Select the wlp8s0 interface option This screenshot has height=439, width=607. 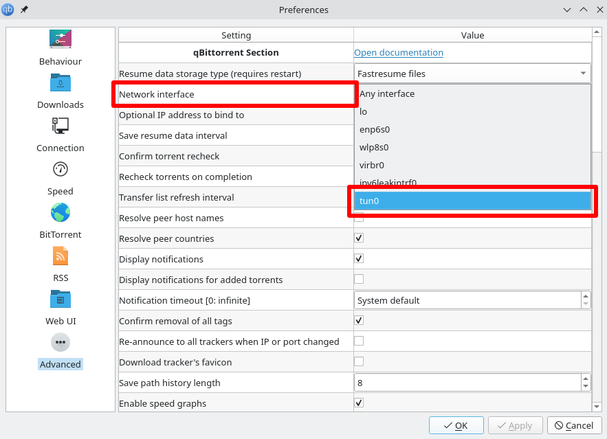coord(472,148)
